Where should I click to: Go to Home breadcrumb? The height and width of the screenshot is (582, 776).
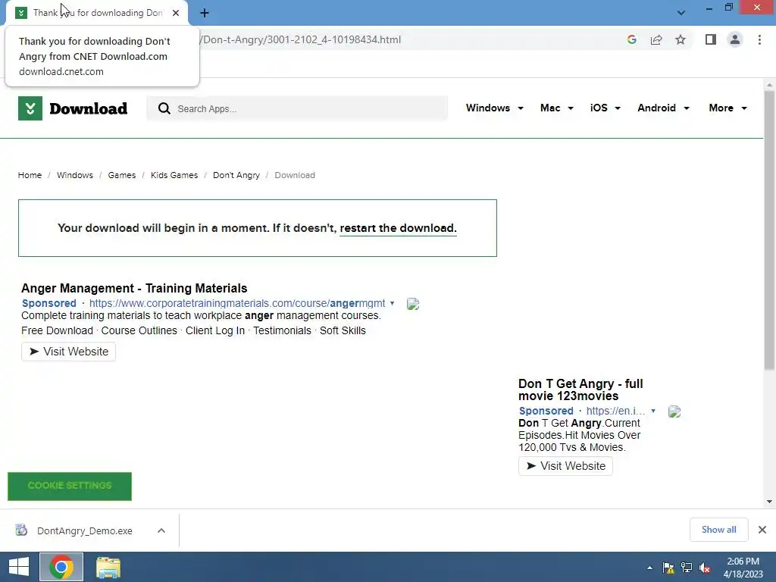click(x=30, y=175)
